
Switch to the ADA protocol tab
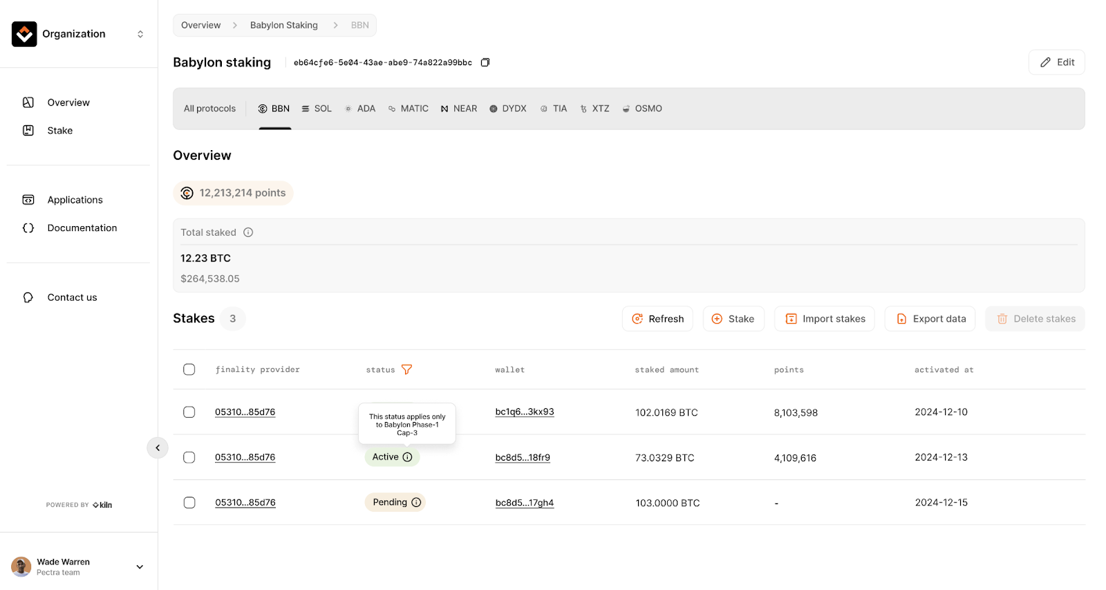[360, 109]
